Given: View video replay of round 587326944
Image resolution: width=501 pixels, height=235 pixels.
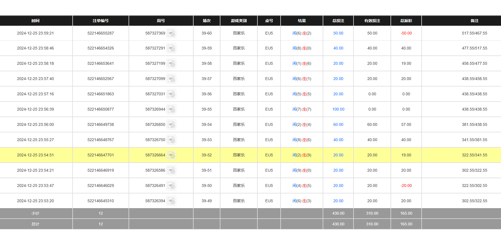Looking at the screenshot, I should click(x=171, y=109).
